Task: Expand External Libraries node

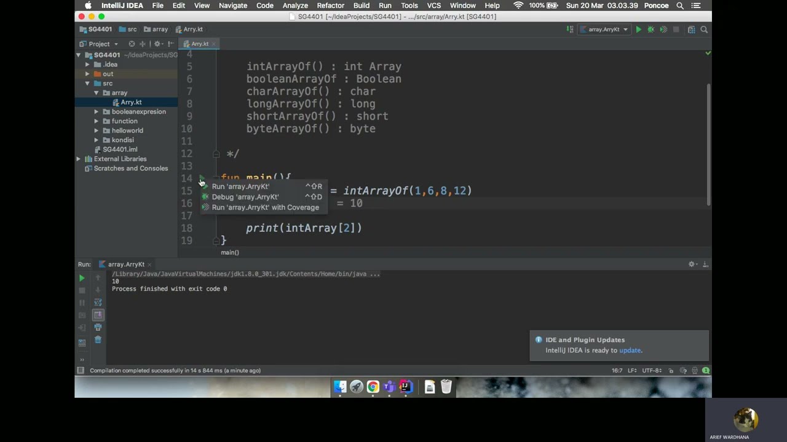Action: pos(79,159)
